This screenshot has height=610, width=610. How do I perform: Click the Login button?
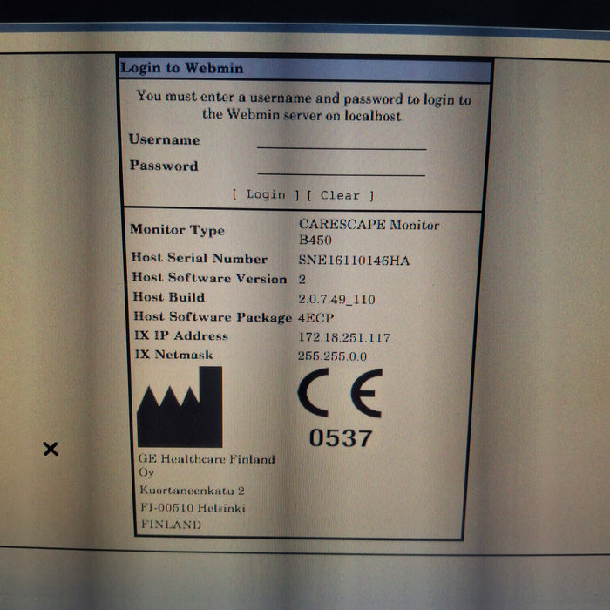[x=266, y=194]
